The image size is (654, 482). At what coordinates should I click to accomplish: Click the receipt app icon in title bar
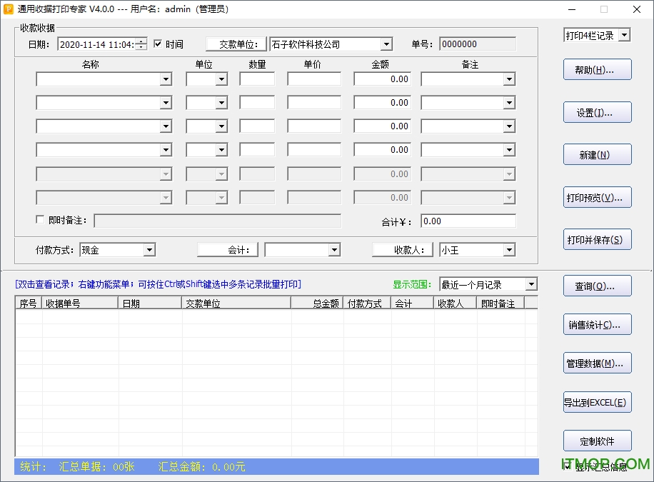10,9
